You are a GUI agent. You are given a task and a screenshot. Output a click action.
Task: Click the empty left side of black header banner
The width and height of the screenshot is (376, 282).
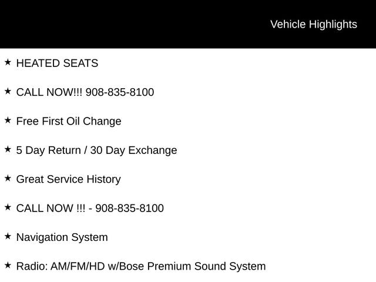pyautogui.click(x=88, y=24)
